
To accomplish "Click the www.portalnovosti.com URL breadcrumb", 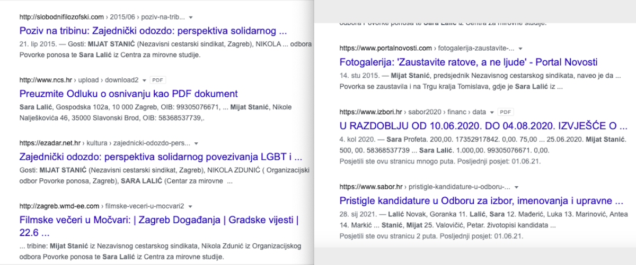I will [427, 49].
